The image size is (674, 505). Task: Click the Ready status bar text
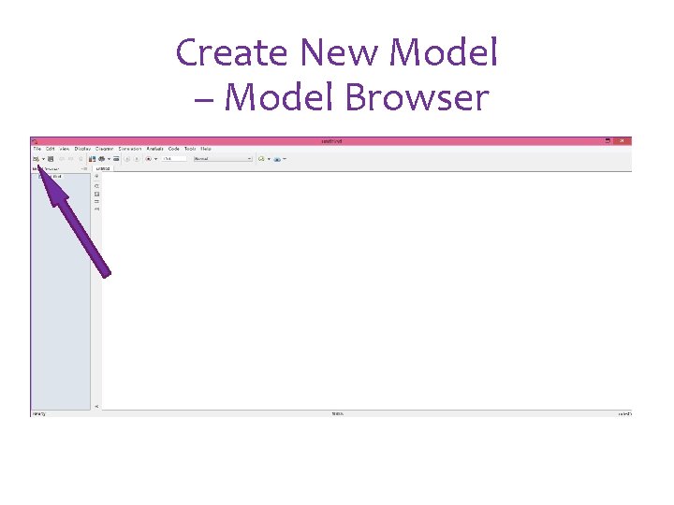point(38,414)
